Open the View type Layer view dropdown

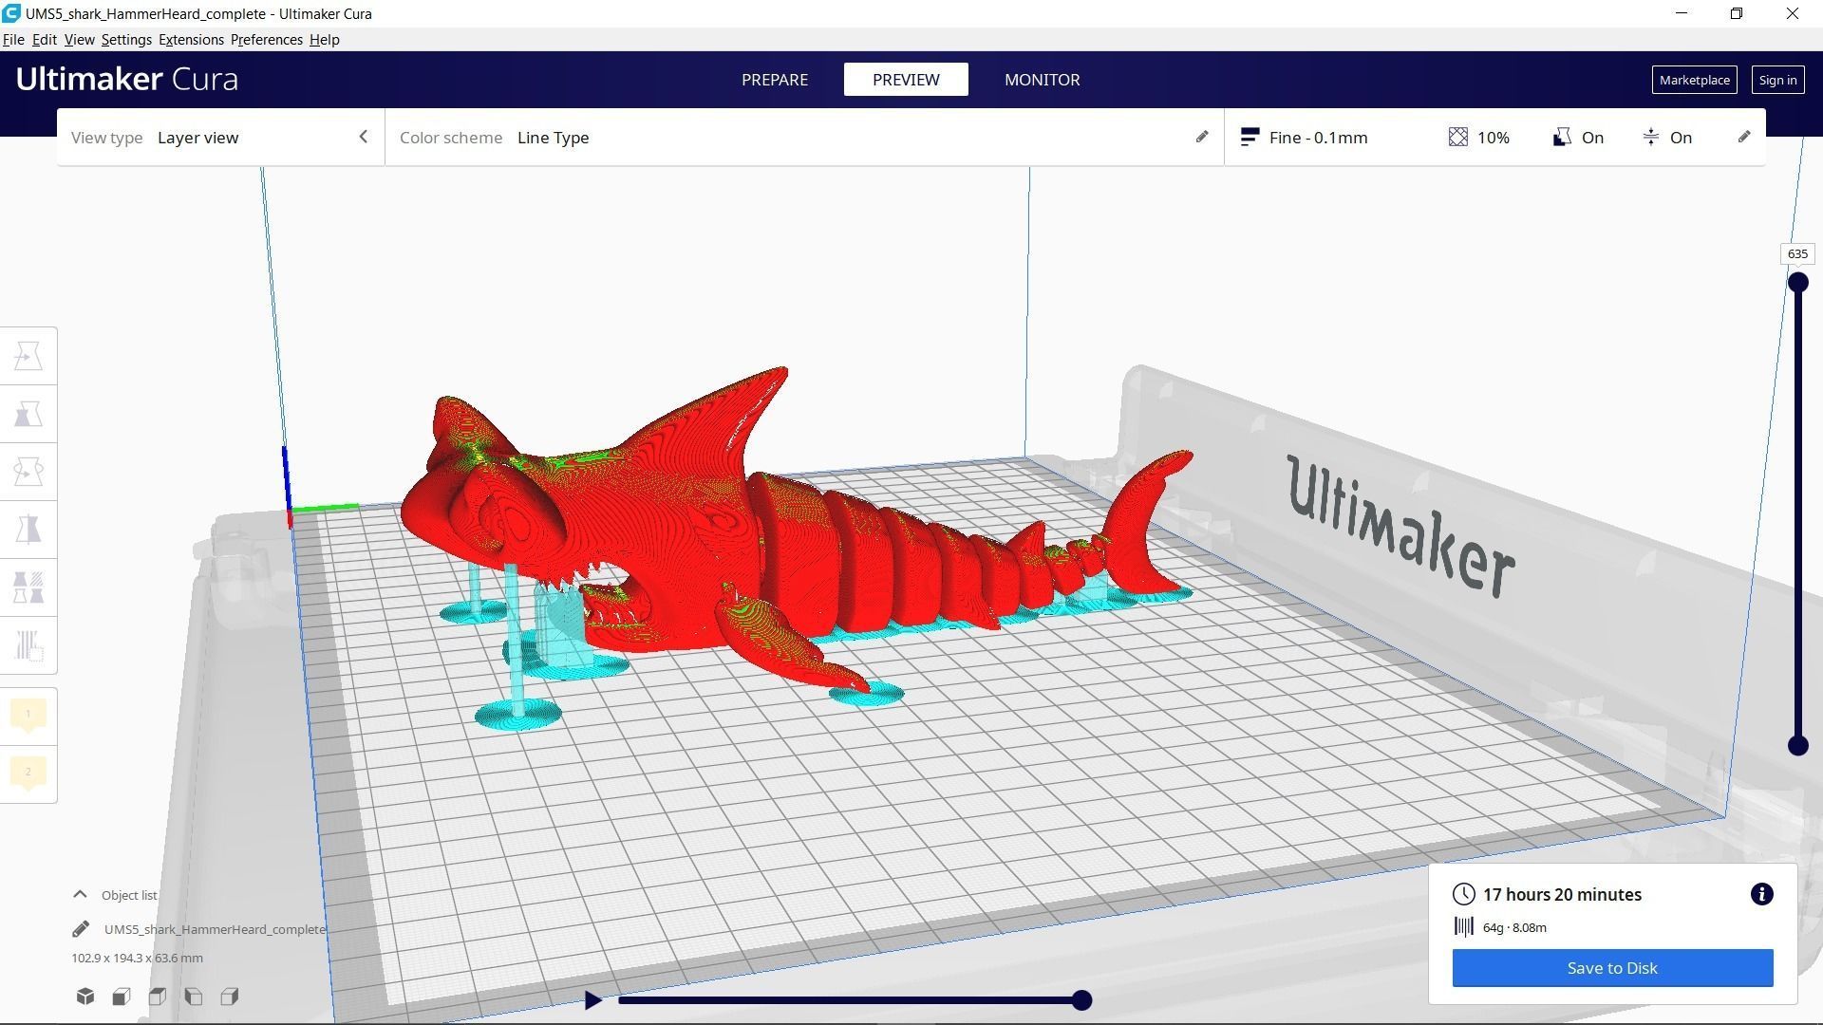point(220,138)
